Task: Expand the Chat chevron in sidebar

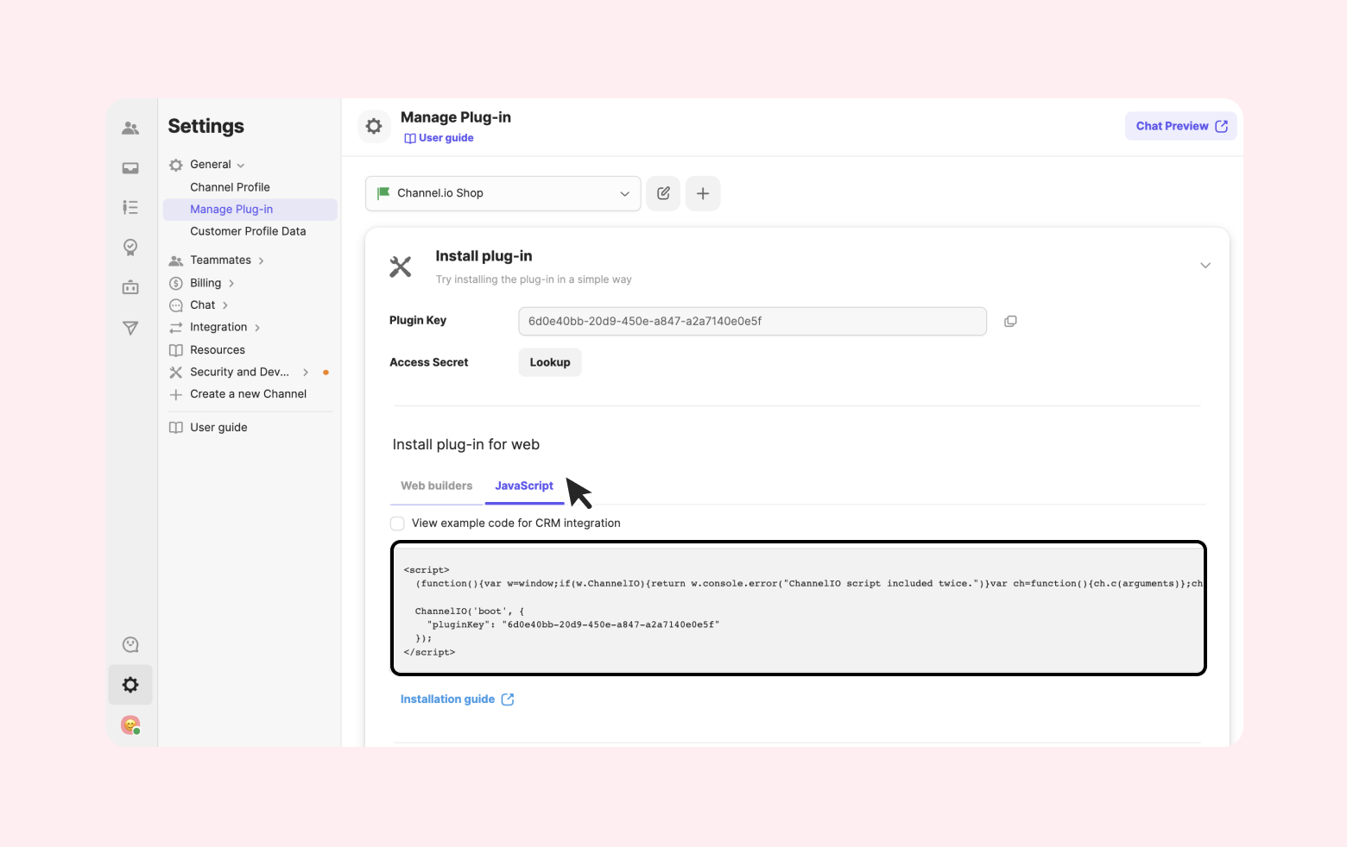Action: (225, 305)
